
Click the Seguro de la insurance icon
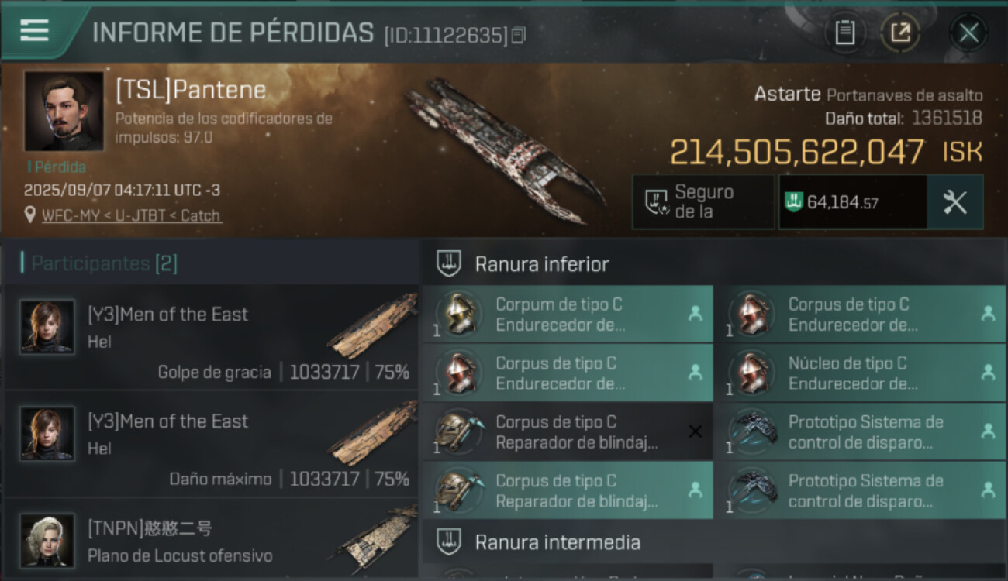[x=658, y=202]
